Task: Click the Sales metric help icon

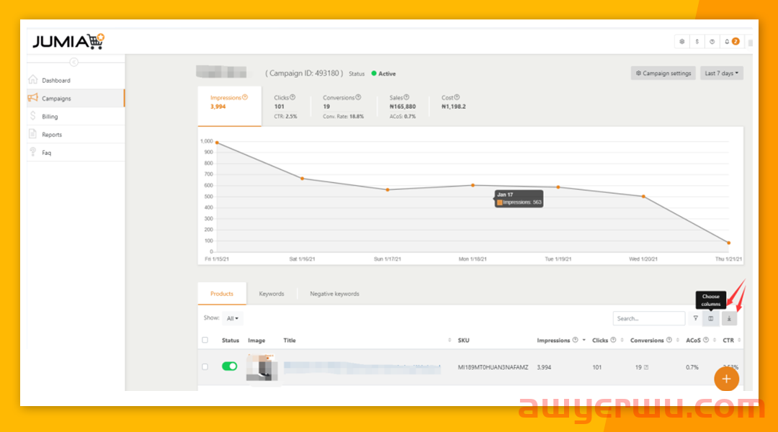Action: pos(406,97)
